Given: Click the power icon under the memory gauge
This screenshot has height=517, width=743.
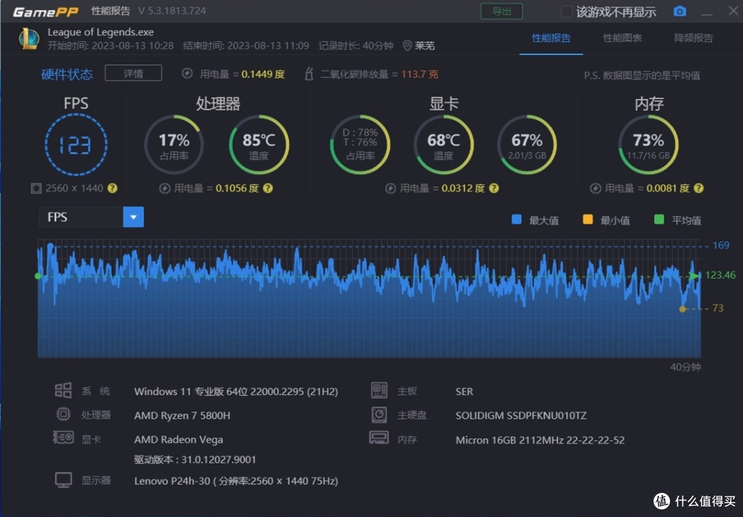Looking at the screenshot, I should (x=595, y=189).
